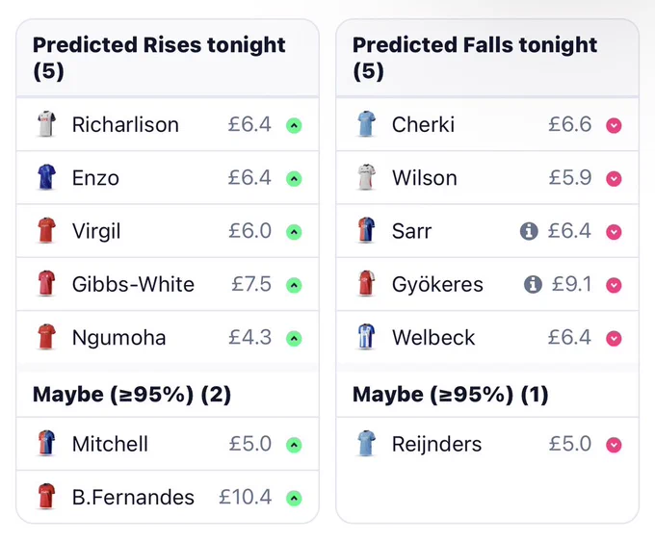Open the Cherki player name
The width and height of the screenshot is (655, 542).
[423, 124]
